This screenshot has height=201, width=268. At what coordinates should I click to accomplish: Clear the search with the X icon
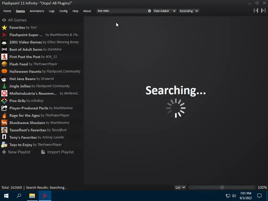click(149, 11)
